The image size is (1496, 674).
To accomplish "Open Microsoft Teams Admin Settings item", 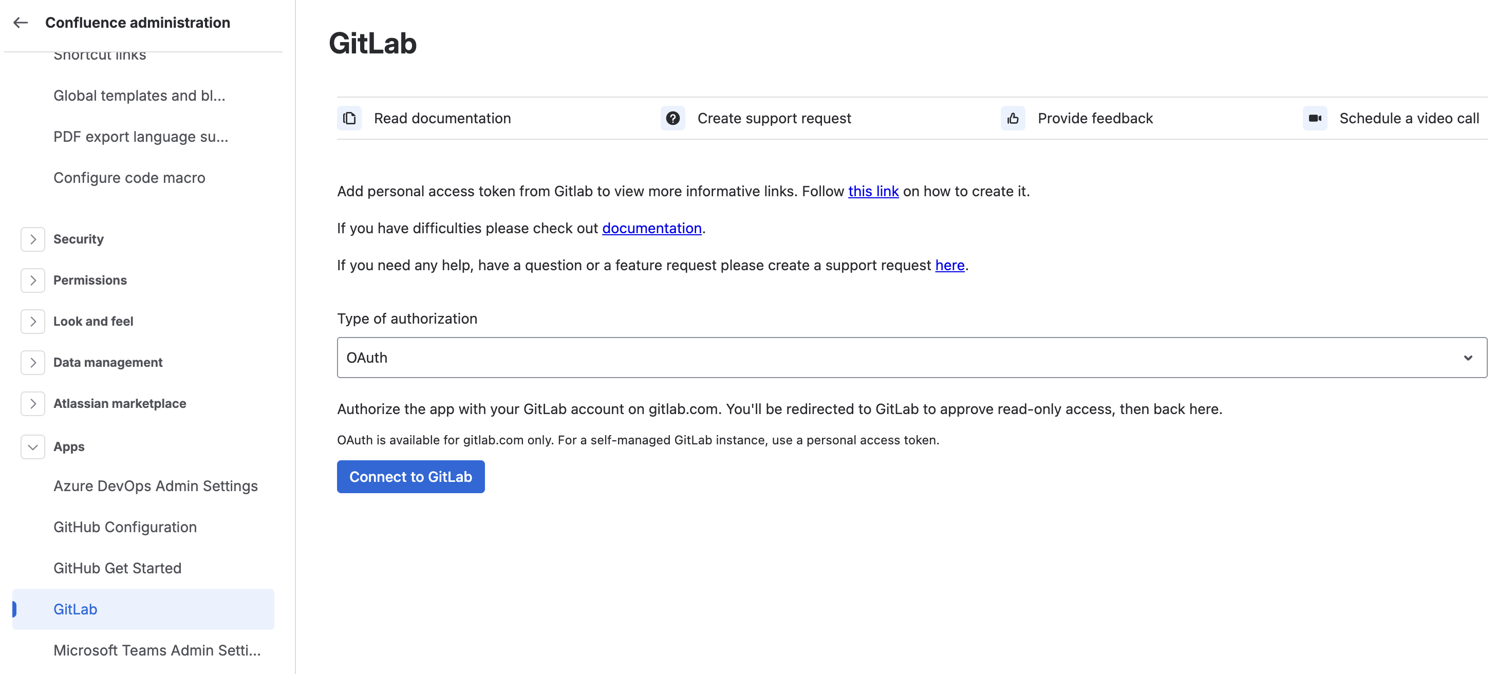I will click(x=157, y=651).
